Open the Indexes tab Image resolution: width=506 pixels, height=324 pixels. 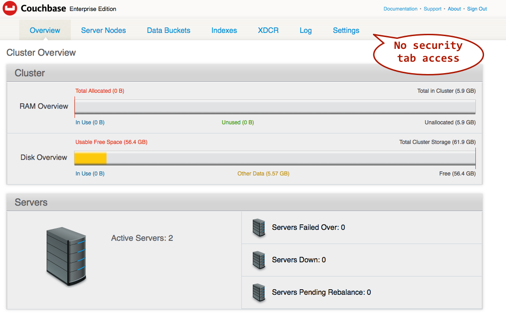[x=224, y=30]
